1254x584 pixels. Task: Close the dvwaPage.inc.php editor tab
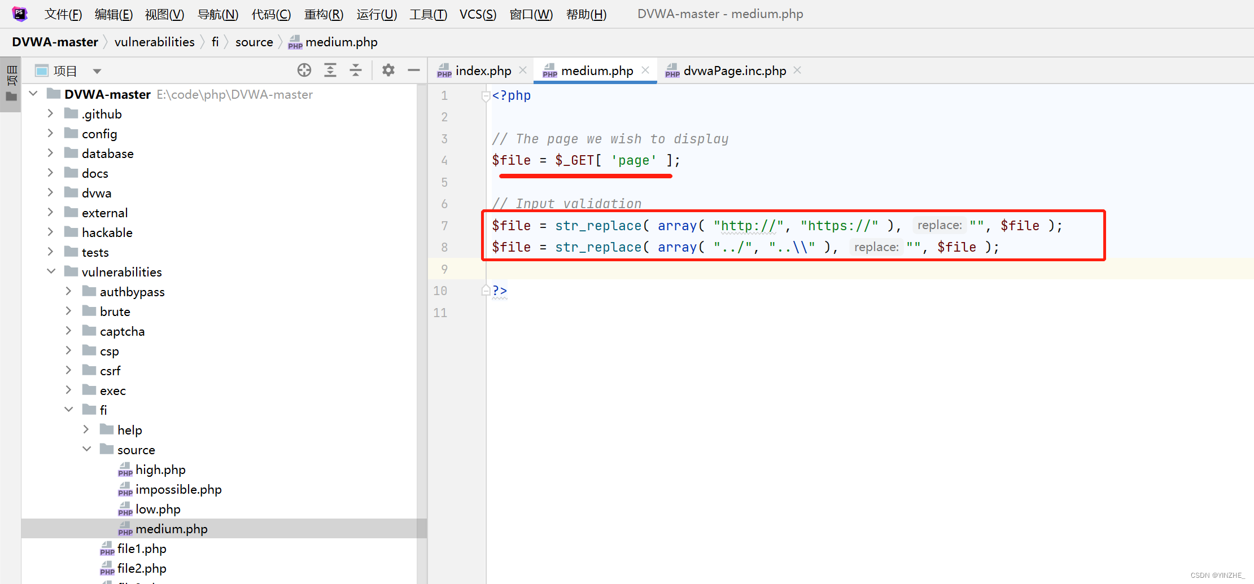[x=797, y=71]
